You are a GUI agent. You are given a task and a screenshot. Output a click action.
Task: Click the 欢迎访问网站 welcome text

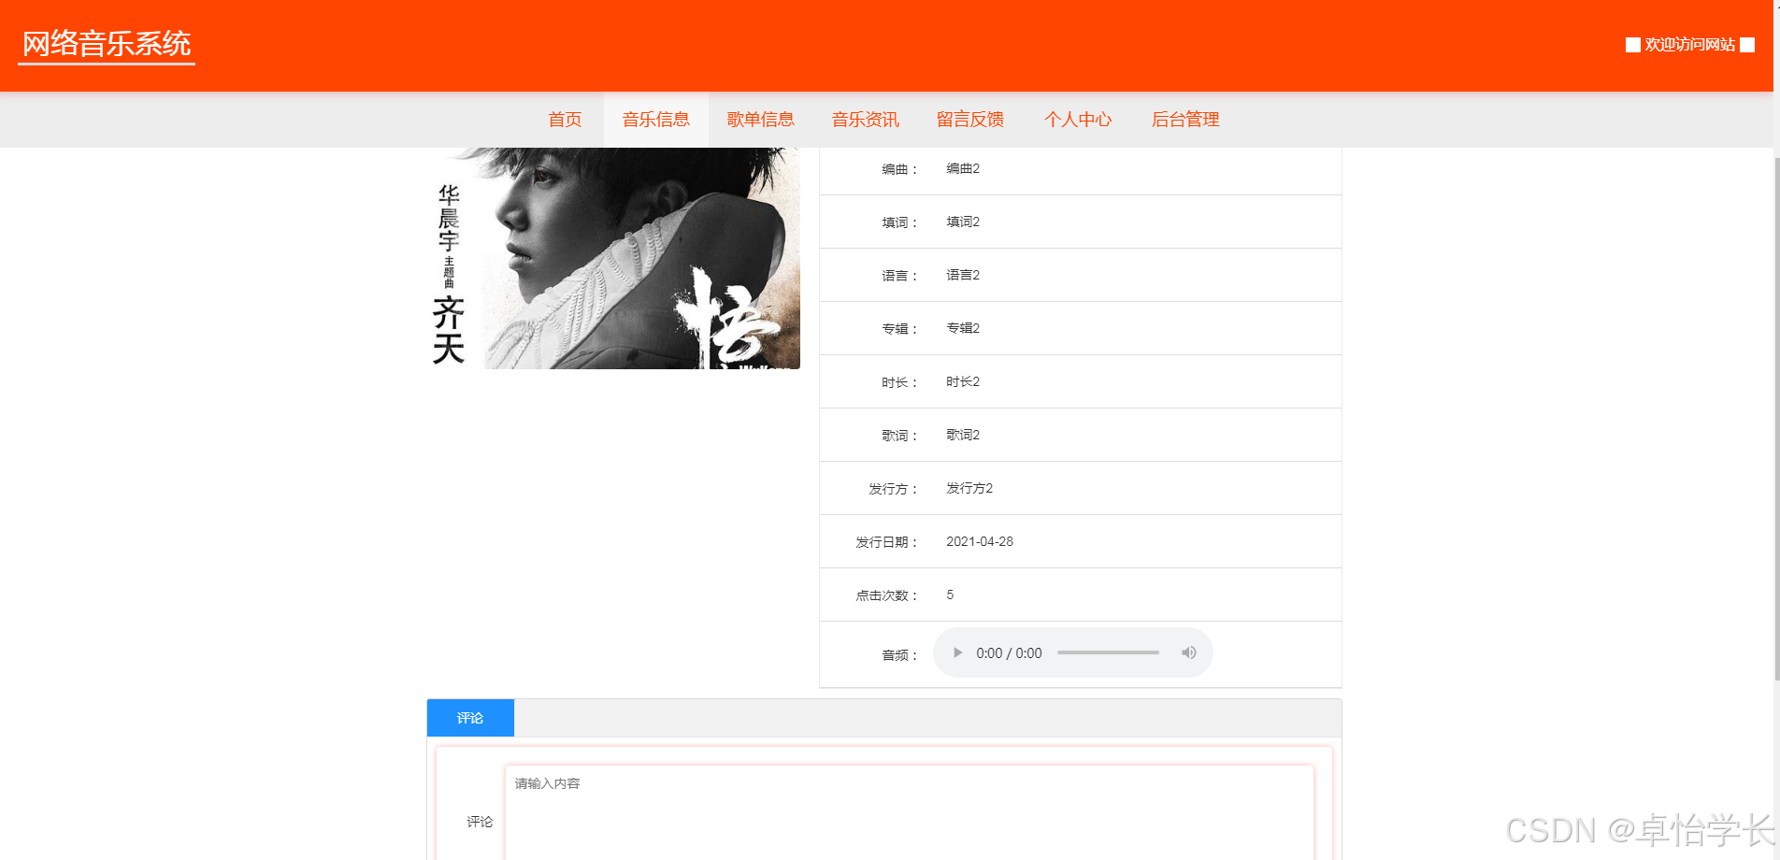coord(1690,45)
